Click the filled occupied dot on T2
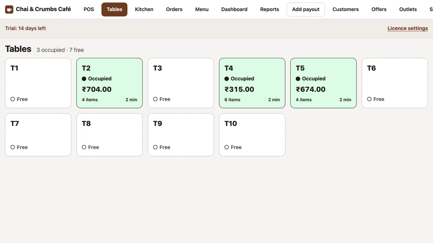433x243 pixels. 84,79
